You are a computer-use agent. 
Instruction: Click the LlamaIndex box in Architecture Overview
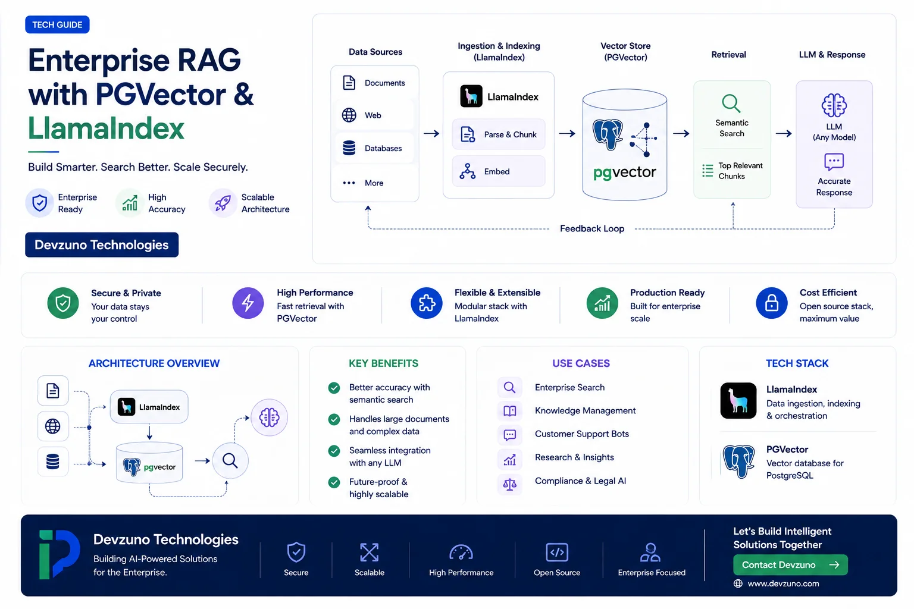(149, 407)
